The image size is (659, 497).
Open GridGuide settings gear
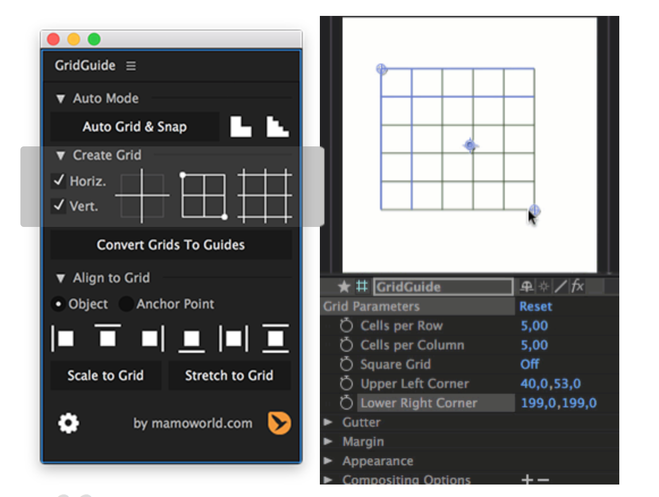click(69, 423)
